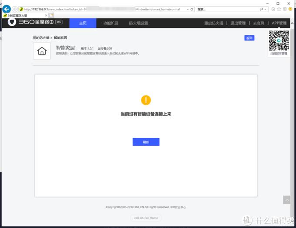Click the smart home house icon
The width and height of the screenshot is (296, 228).
pos(42,51)
